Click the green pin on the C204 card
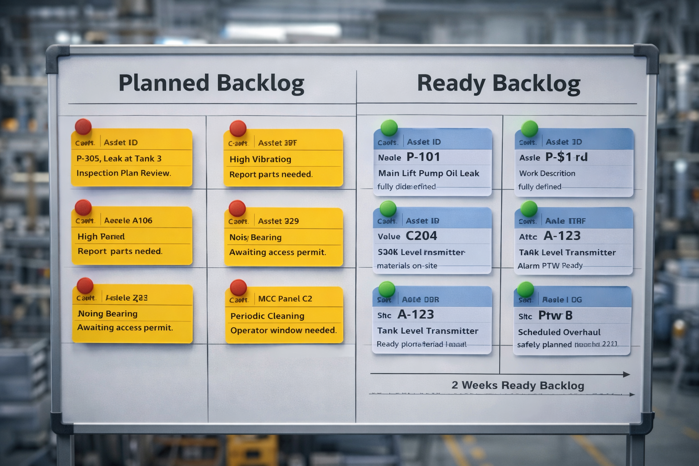 [x=388, y=208]
